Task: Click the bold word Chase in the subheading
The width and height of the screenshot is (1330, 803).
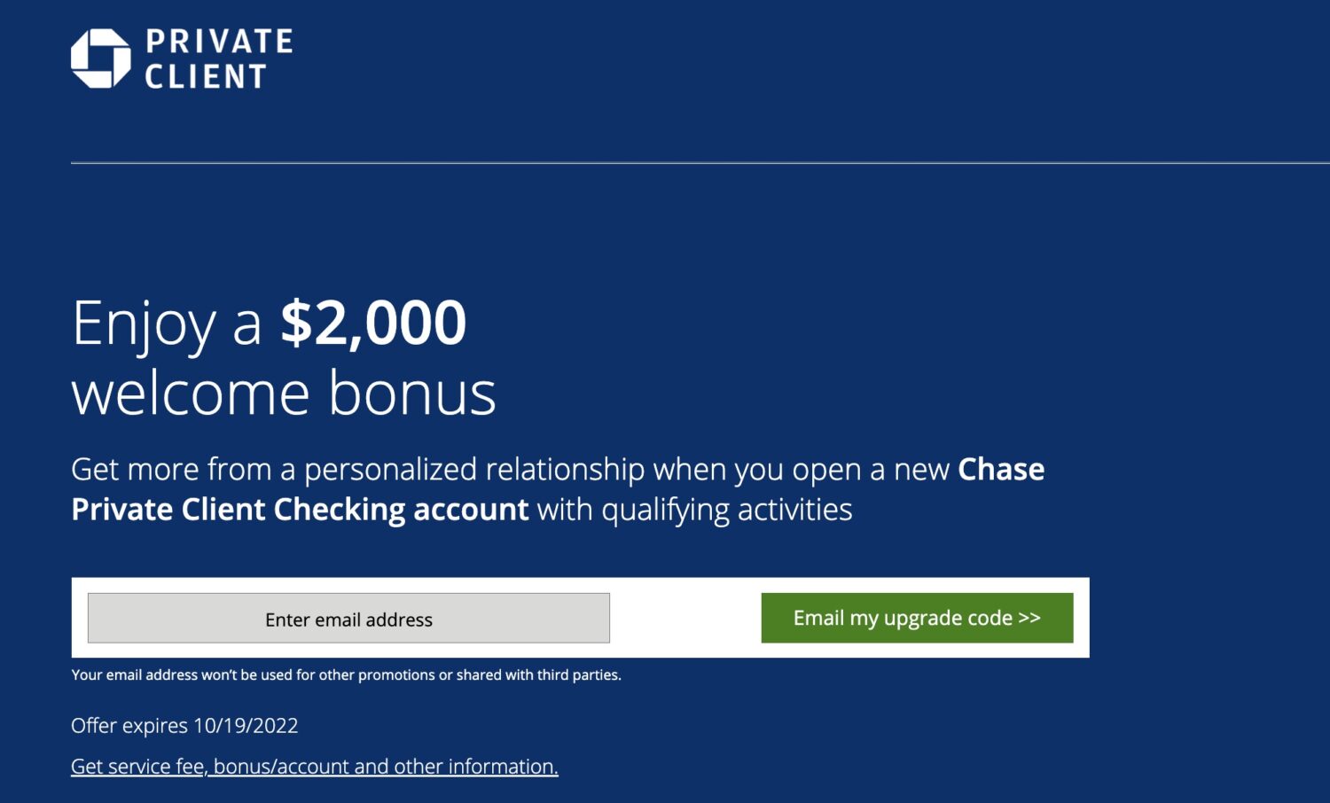Action: [x=1001, y=469]
